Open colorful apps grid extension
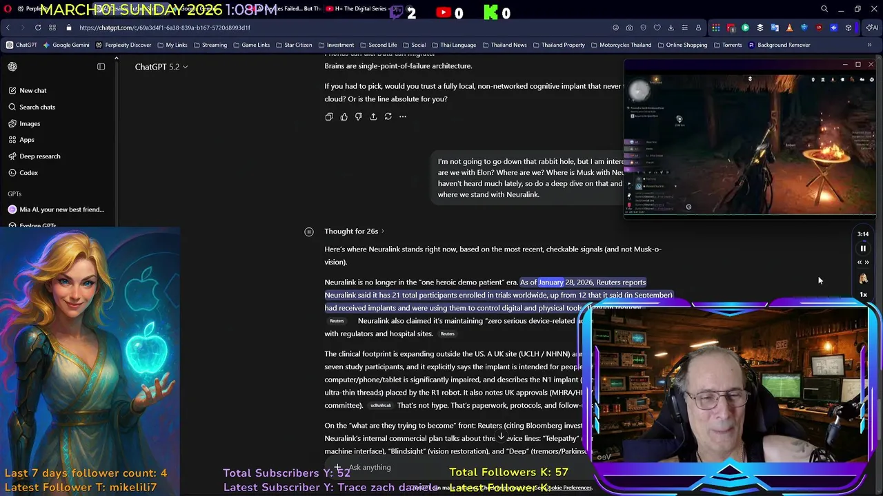Image resolution: width=883 pixels, height=496 pixels. click(716, 28)
